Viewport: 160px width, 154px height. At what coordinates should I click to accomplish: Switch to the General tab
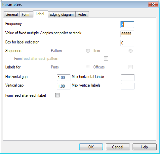coord(12,14)
